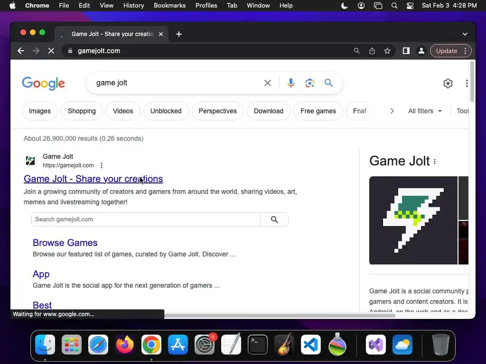This screenshot has width=486, height=364.
Task: Open more options beside Game Jolt panel title
Action: coord(435,162)
